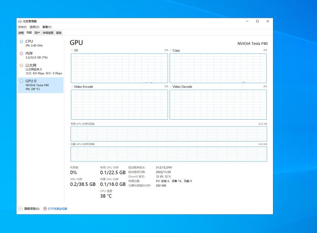This screenshot has width=317, height=233.
Task: Click the Task Manager icon in title bar
Action: pos(20,21)
